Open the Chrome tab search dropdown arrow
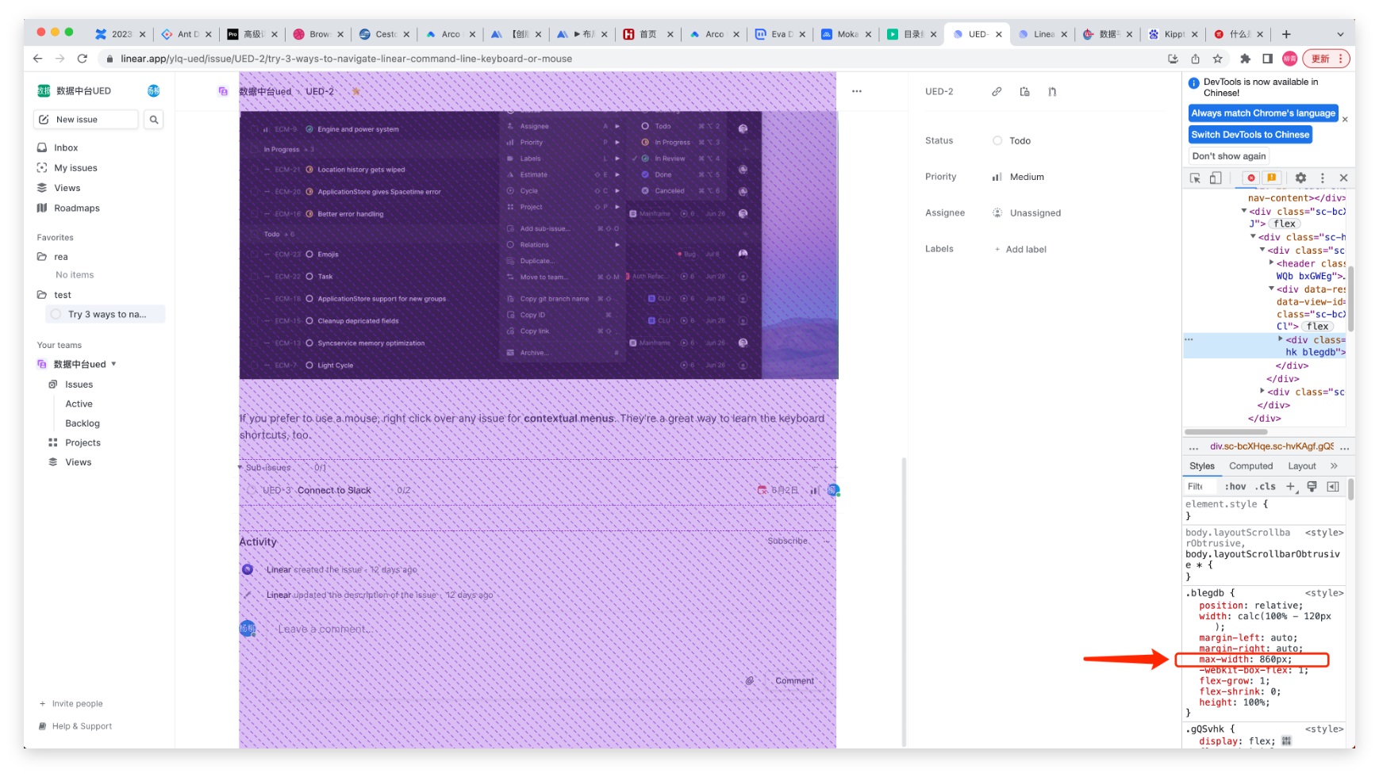The width and height of the screenshot is (1379, 777). point(1340,34)
